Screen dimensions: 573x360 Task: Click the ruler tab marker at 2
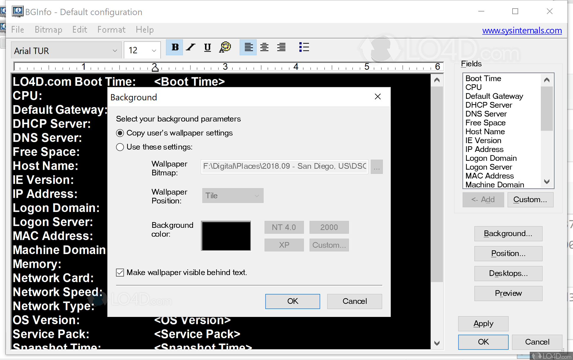point(155,68)
